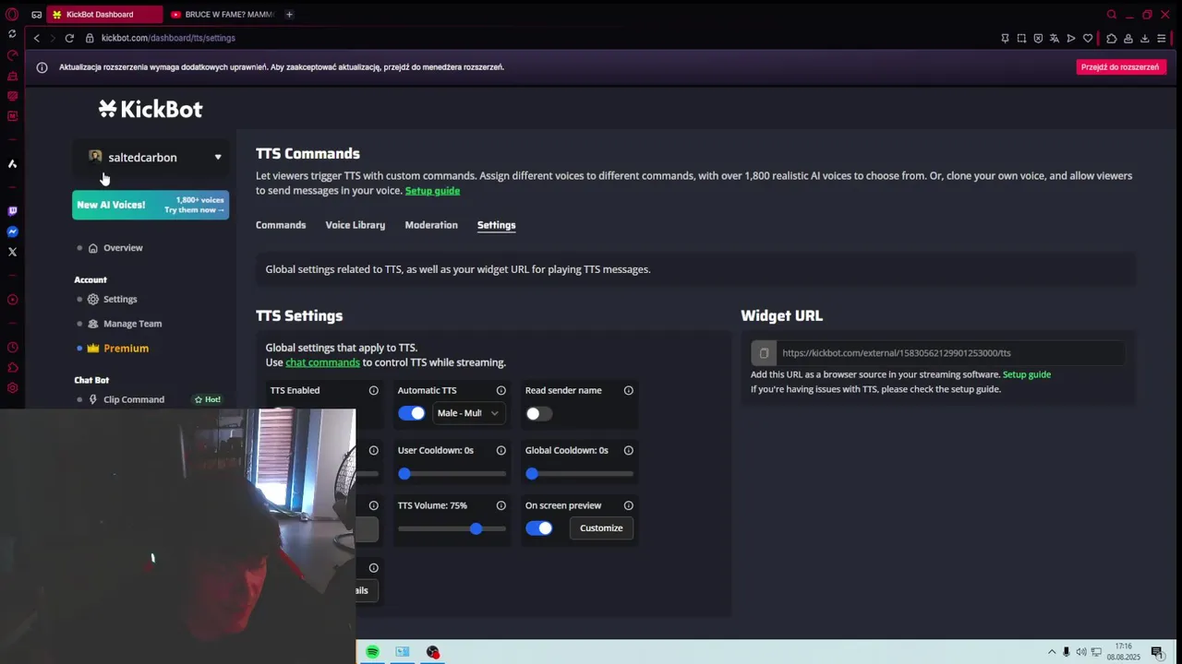The width and height of the screenshot is (1182, 664).
Task: Click the KickBot logo
Action: point(151,109)
